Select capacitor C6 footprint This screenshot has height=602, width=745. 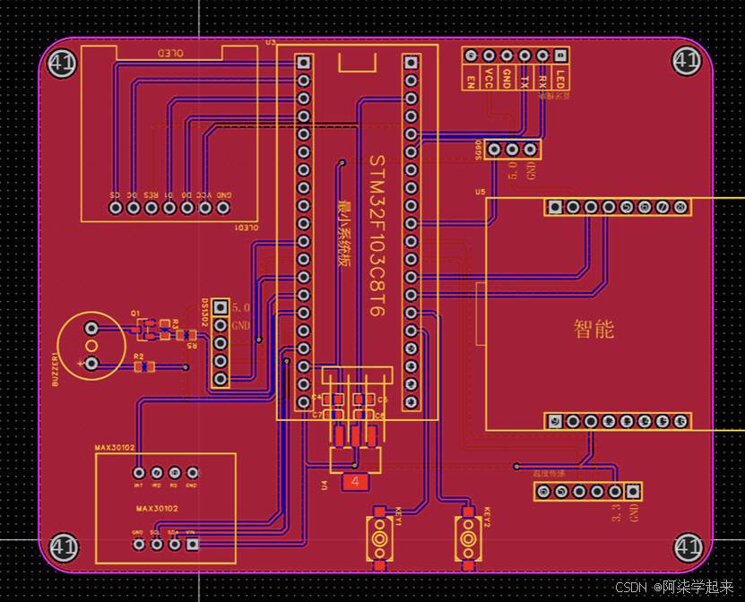tap(363, 416)
